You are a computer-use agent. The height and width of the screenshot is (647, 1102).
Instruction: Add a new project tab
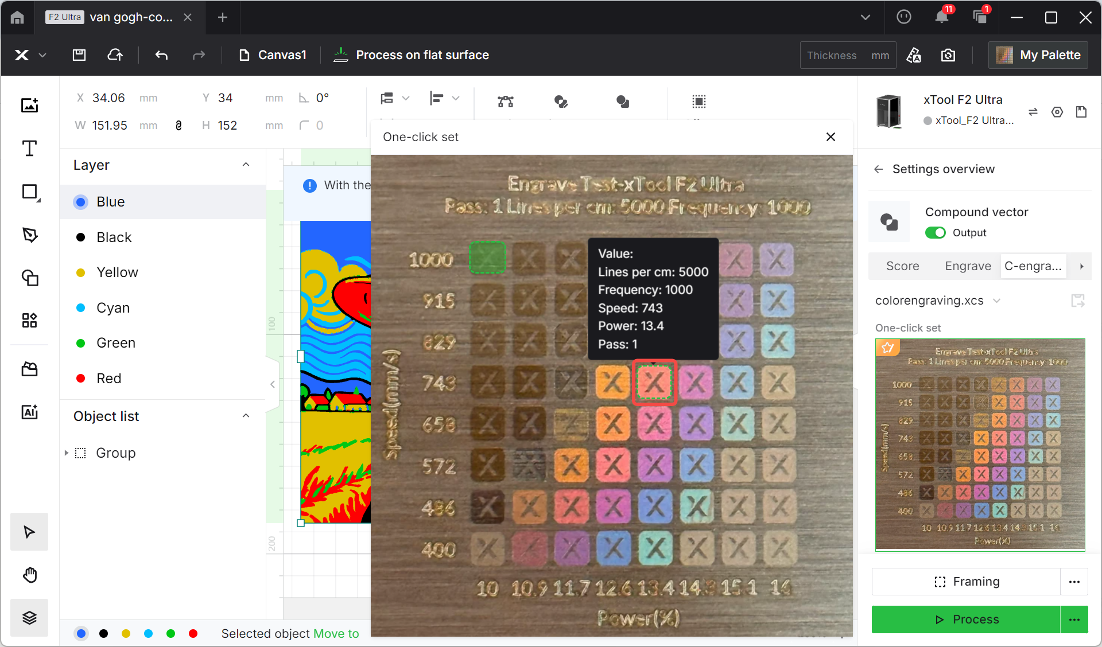(x=223, y=18)
